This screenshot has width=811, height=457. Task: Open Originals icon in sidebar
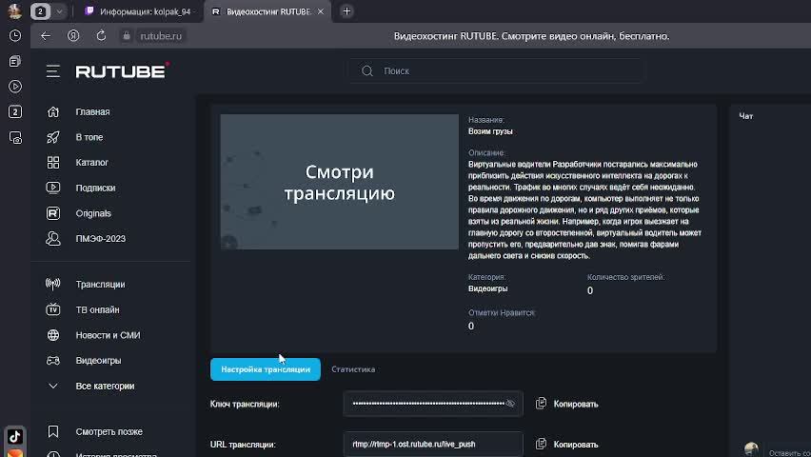(x=52, y=213)
